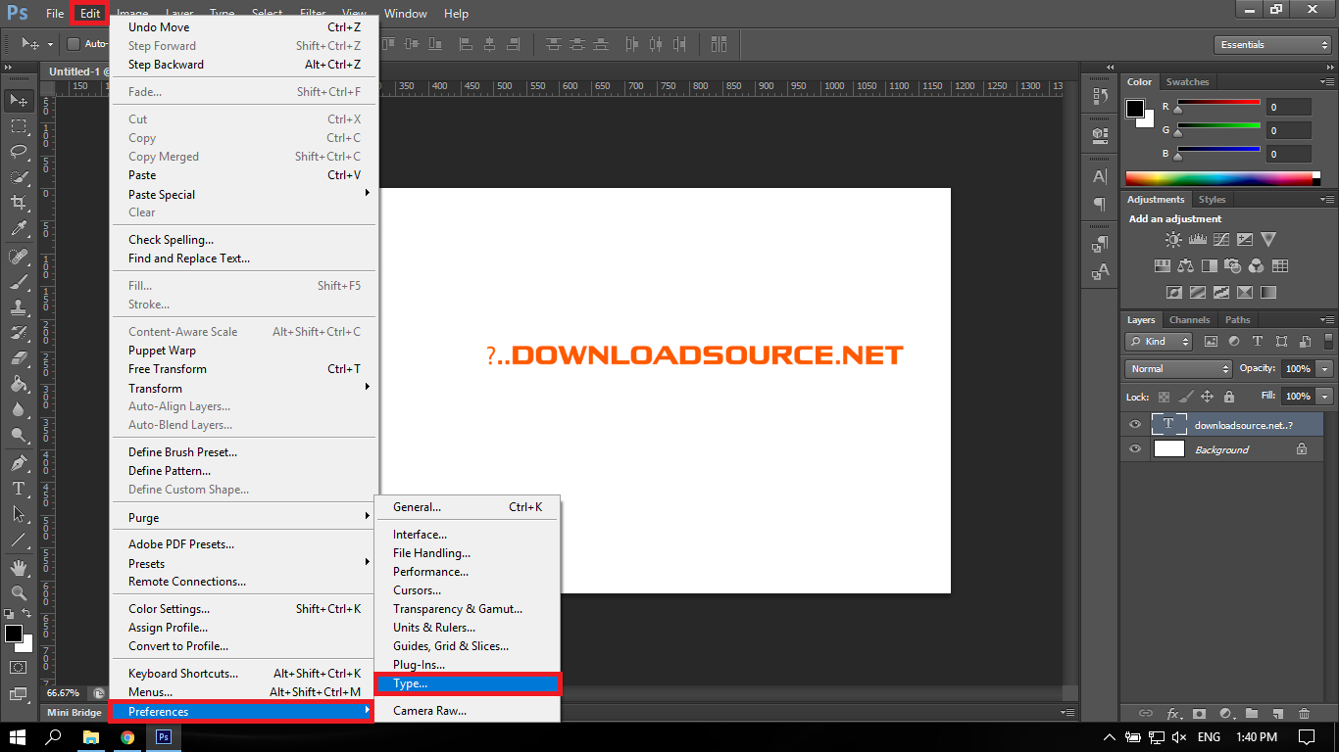The width and height of the screenshot is (1339, 752).
Task: Add Curves adjustment icon
Action: point(1220,239)
